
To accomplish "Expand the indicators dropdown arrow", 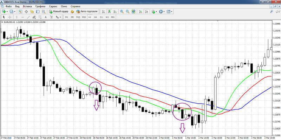I will 156,12.
